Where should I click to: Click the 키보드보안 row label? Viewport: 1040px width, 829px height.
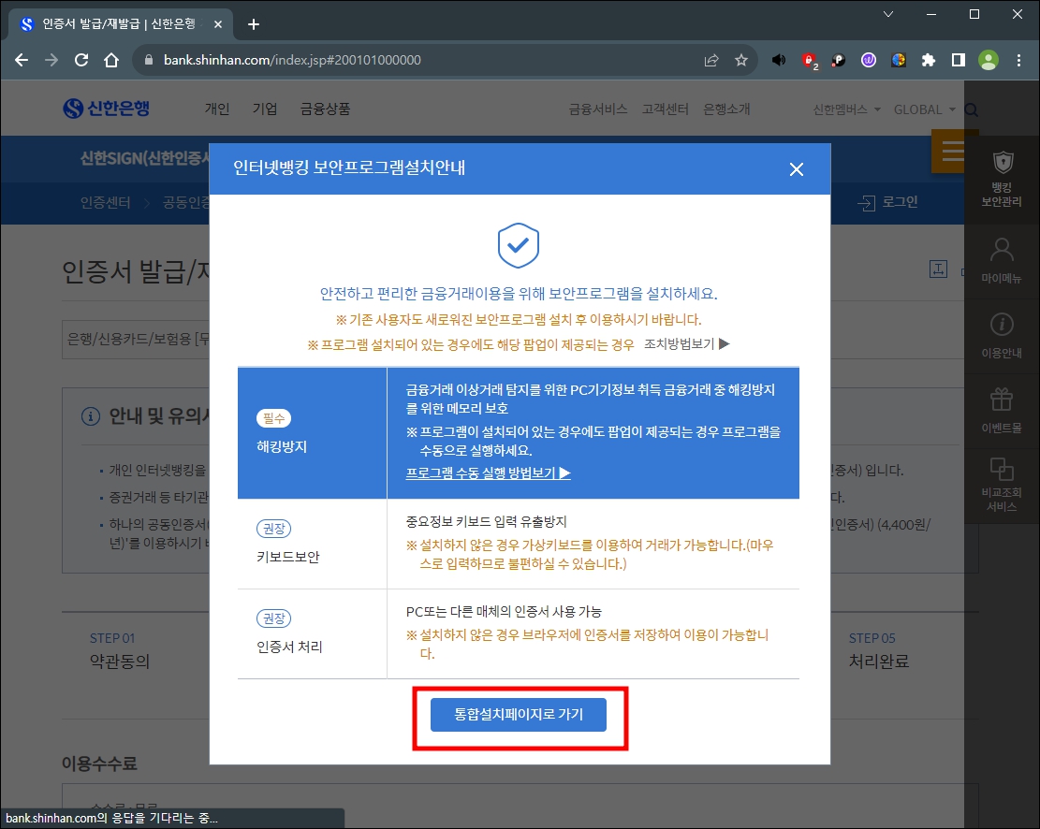[x=288, y=557]
